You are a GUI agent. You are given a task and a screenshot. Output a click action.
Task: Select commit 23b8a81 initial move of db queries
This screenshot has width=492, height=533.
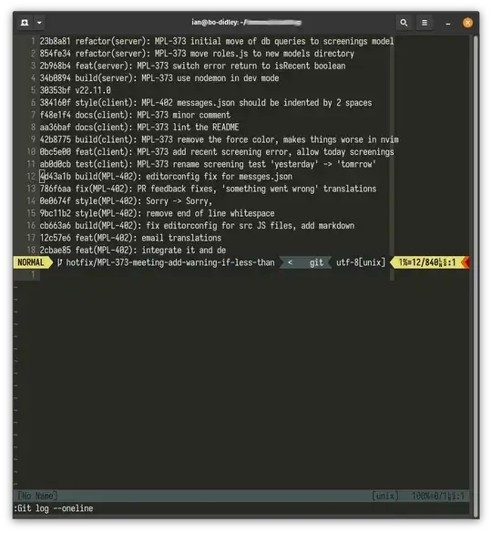click(x=217, y=42)
